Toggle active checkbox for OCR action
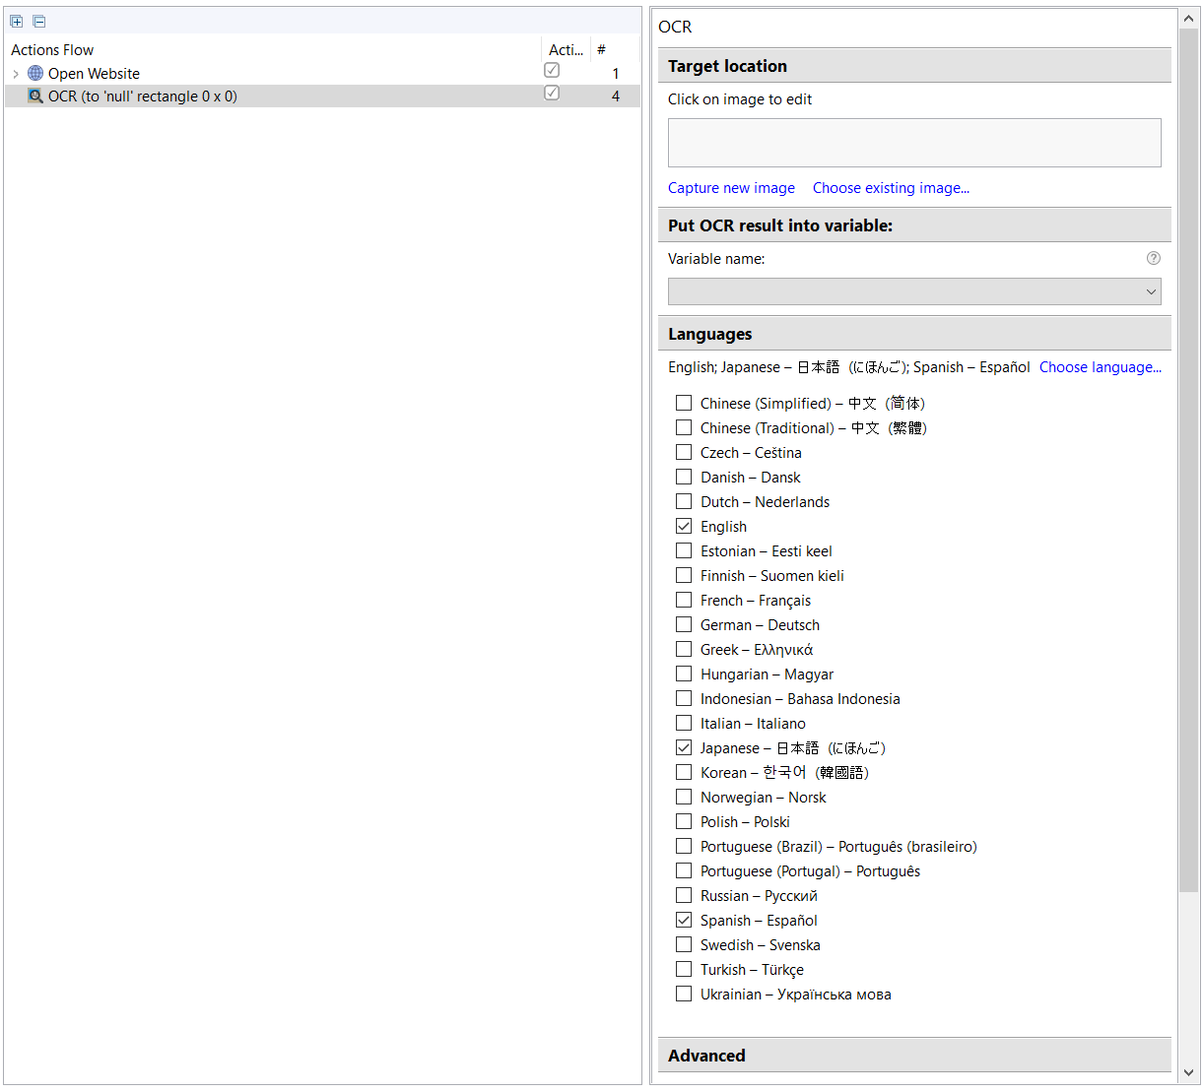 point(552,93)
